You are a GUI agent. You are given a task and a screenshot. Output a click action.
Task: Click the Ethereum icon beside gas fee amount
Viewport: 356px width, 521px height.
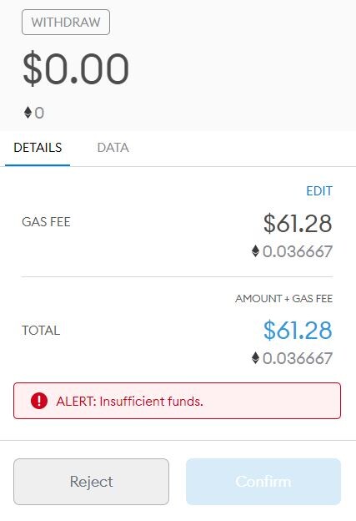click(x=255, y=251)
